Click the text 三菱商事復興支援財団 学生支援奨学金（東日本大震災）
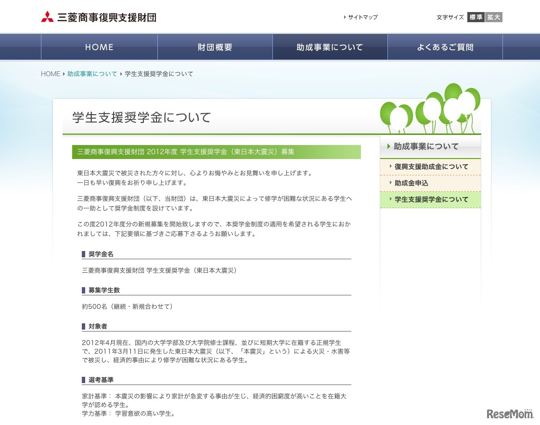The height and width of the screenshot is (425, 540). click(x=159, y=271)
